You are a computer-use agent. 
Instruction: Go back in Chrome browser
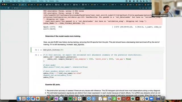coord(2,8)
